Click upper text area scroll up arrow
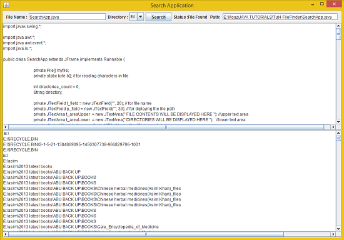The height and width of the screenshot is (240, 344). pyautogui.click(x=338, y=26)
